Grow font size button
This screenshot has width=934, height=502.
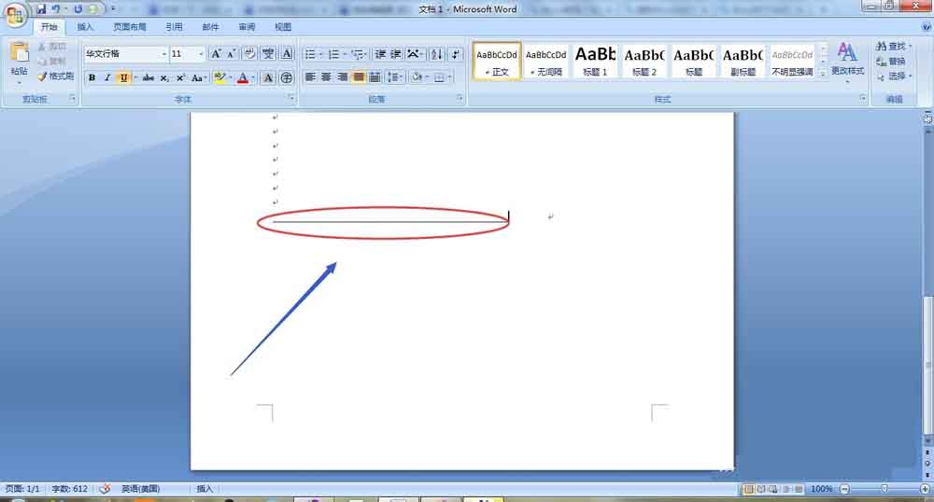216,54
